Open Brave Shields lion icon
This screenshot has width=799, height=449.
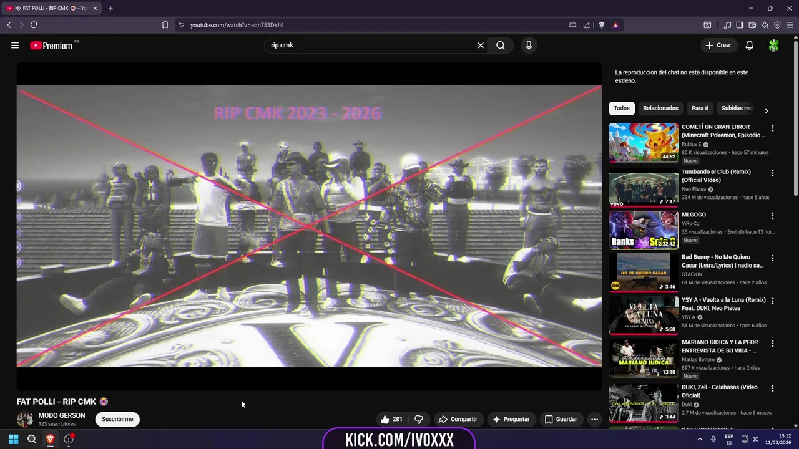[602, 25]
